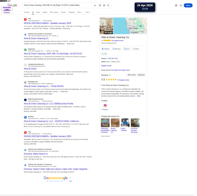Open the Website button in knowledge panel
This screenshot has width=197, height=196.
coord(106,49)
